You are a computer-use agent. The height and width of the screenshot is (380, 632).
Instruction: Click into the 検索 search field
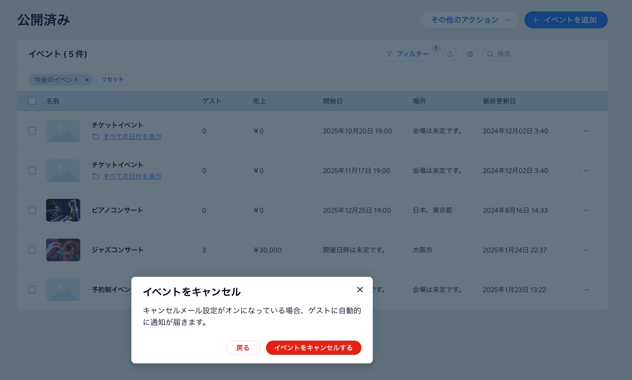(539, 54)
